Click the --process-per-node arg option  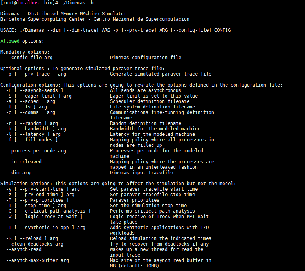click(36, 151)
